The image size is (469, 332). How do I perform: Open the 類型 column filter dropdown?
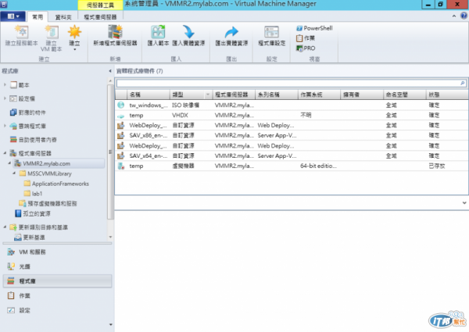208,95
